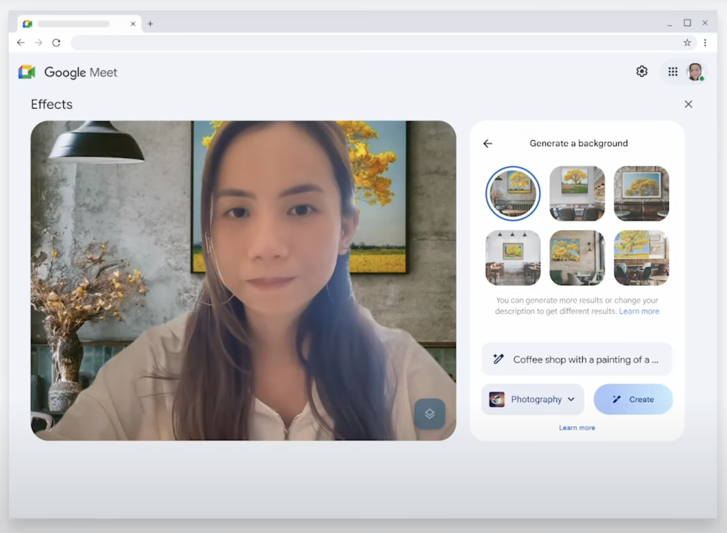
Task: Go back from Generate a background
Action: coord(488,143)
